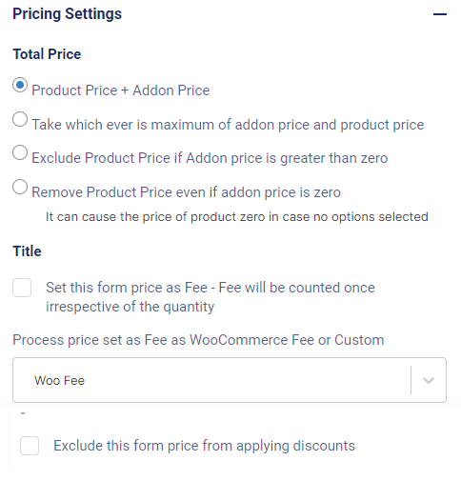
Task: Select radio for Exclude Product Price if Addon greater than zero
Action: pos(20,152)
